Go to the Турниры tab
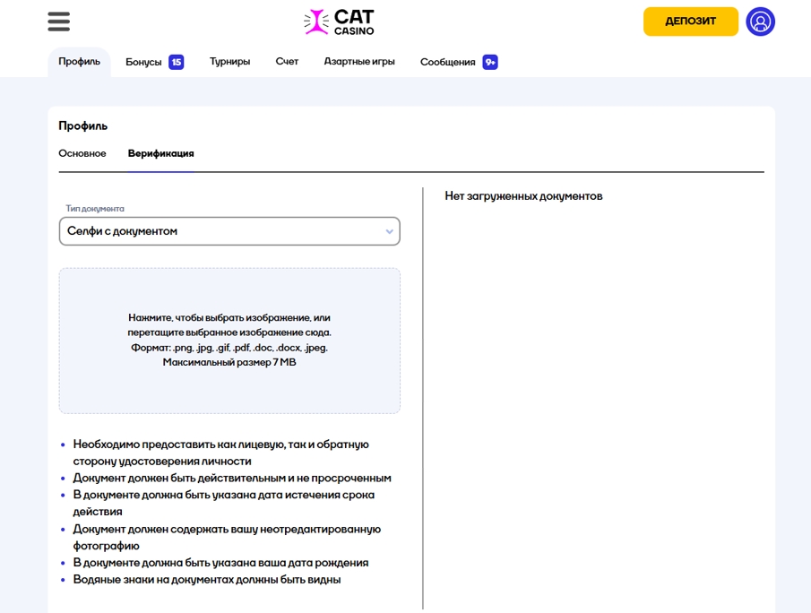Viewport: 811px width, 613px height. (x=229, y=62)
